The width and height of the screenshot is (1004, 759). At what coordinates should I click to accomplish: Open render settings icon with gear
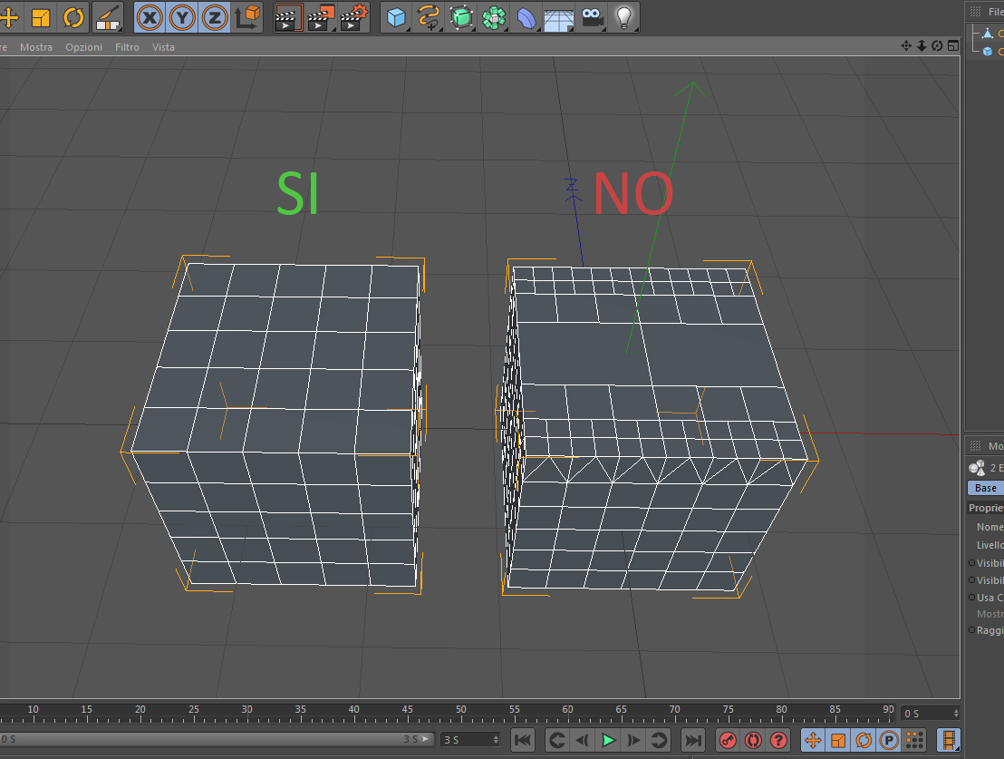(x=353, y=17)
